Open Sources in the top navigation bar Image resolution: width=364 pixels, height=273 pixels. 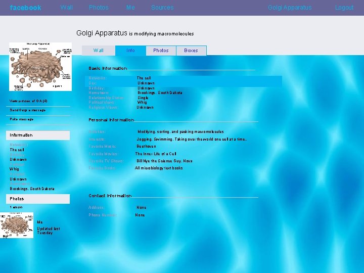coord(162,8)
